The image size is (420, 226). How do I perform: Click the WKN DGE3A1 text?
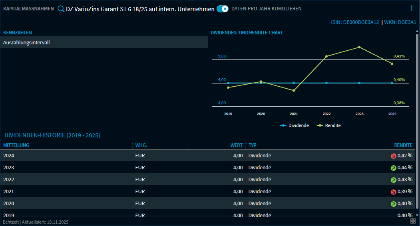(x=400, y=22)
